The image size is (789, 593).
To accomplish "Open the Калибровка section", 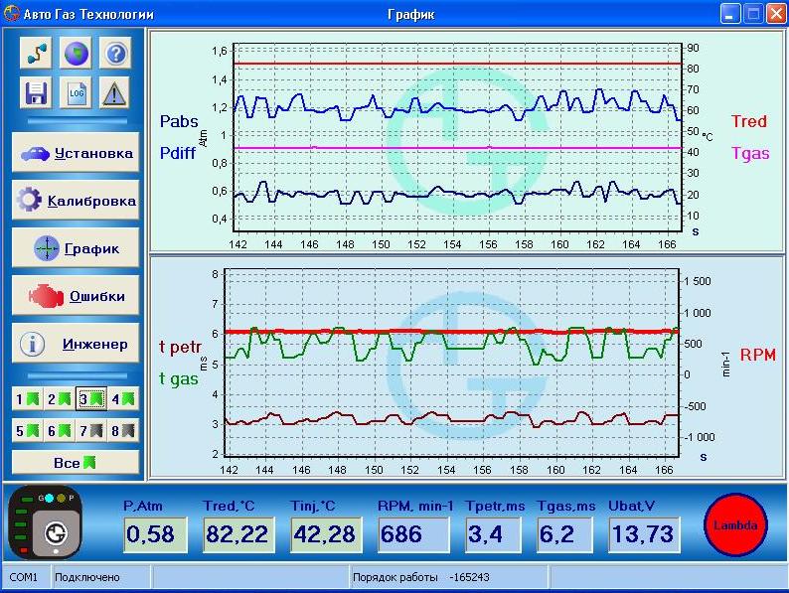I will 76,201.
